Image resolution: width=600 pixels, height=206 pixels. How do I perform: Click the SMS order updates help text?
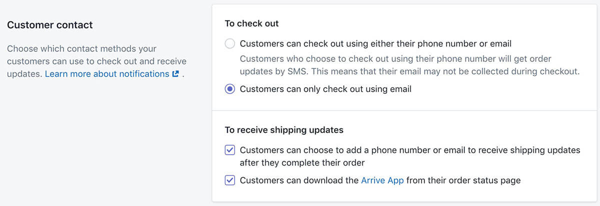tap(409, 65)
